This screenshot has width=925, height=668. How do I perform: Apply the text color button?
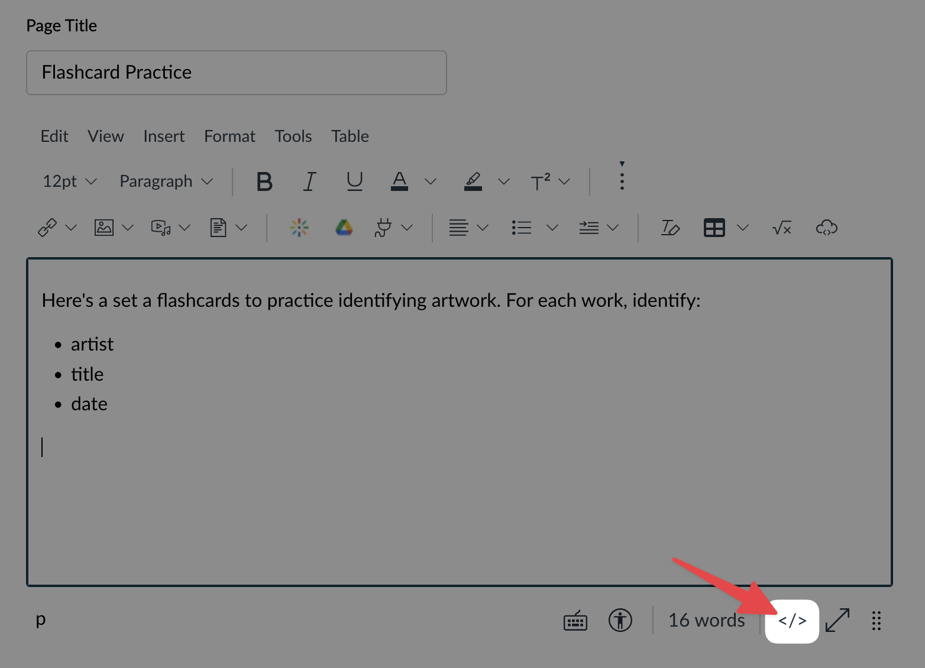coord(400,181)
